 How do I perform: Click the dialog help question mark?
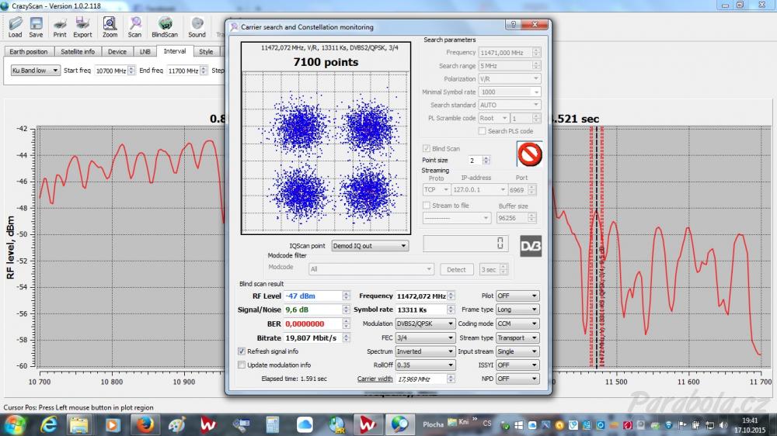coord(514,24)
